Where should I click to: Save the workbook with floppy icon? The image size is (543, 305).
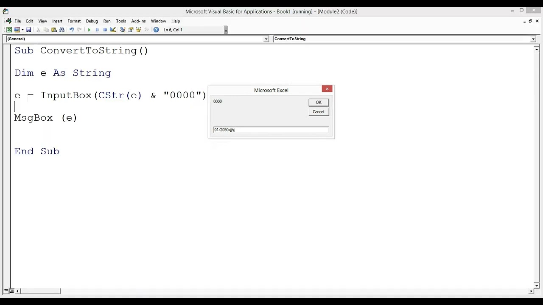click(28, 30)
